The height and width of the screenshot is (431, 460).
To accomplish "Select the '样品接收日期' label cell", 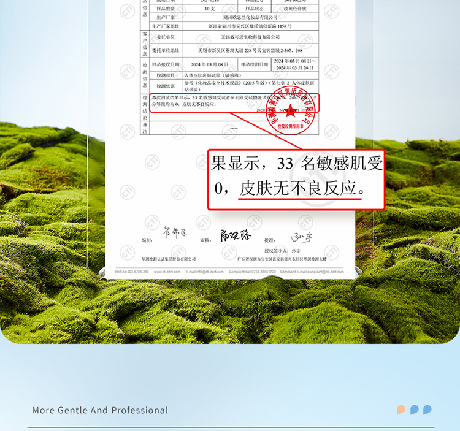I will click(166, 64).
